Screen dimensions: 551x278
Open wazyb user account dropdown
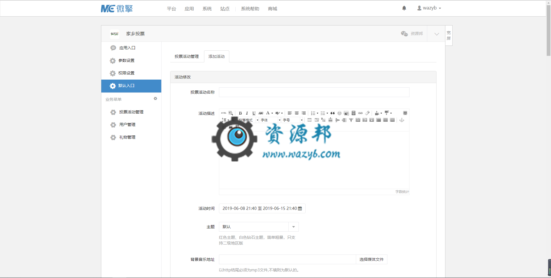coord(429,8)
